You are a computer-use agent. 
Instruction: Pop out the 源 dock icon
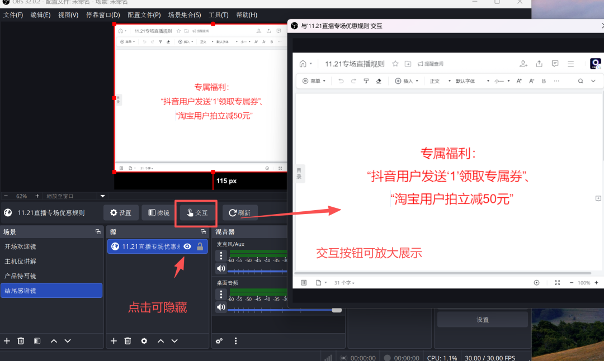click(203, 232)
